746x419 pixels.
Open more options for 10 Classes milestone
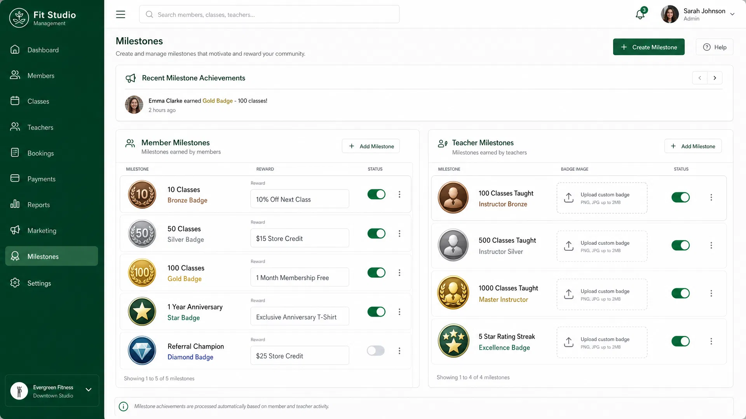click(399, 194)
